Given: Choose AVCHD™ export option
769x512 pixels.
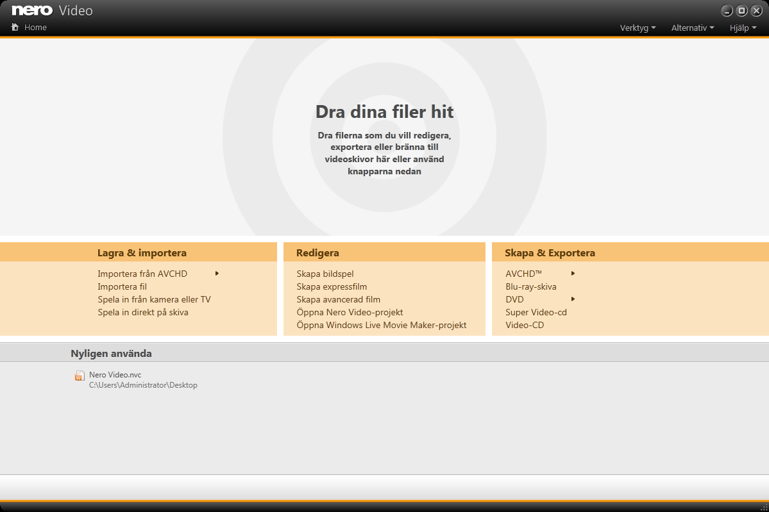Looking at the screenshot, I should pyautogui.click(x=523, y=274).
